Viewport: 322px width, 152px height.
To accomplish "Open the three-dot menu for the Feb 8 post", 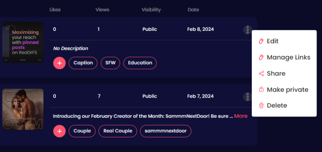I will click(248, 30).
